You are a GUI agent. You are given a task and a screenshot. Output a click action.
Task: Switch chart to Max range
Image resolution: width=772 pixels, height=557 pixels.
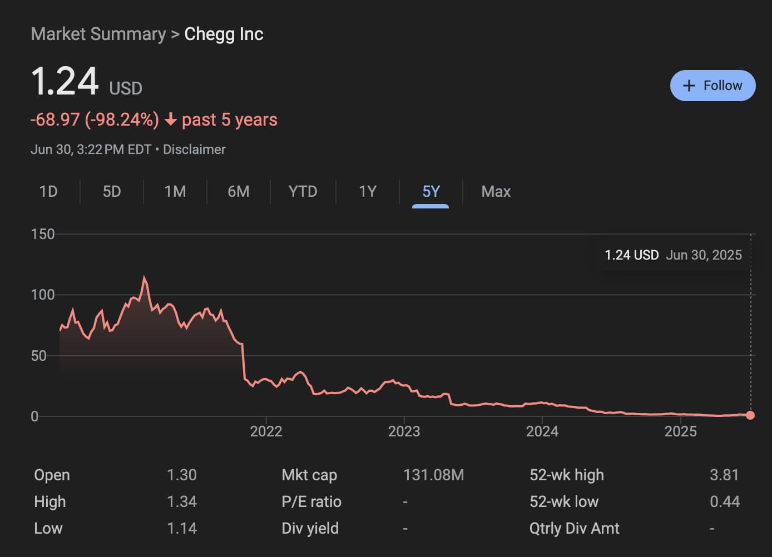click(496, 192)
